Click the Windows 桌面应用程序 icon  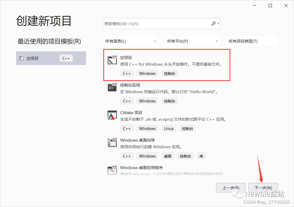(112, 170)
